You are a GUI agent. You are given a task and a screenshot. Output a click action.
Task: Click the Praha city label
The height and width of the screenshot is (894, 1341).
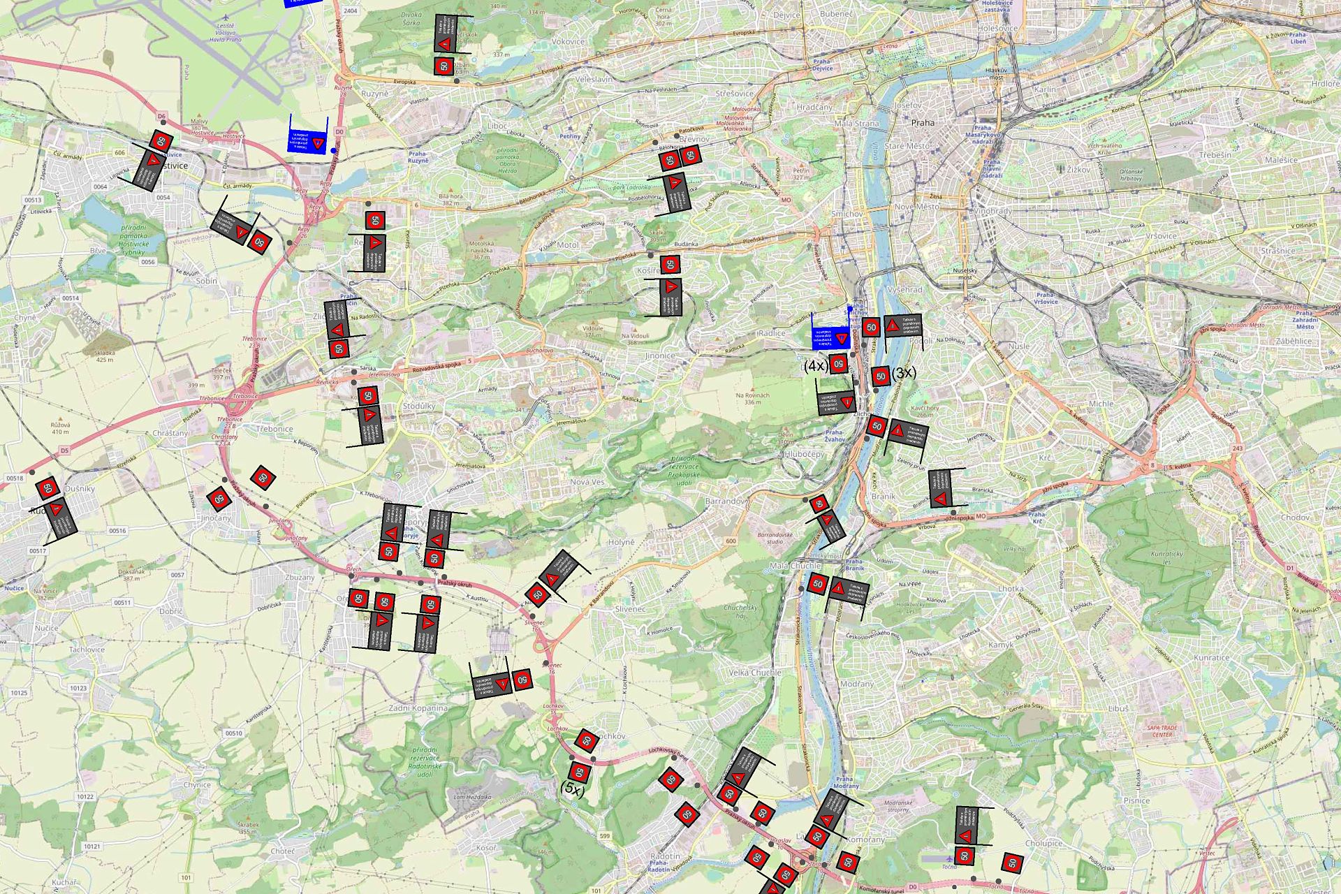point(922,122)
